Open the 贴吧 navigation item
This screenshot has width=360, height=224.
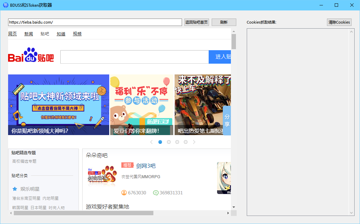pyautogui.click(x=45, y=34)
